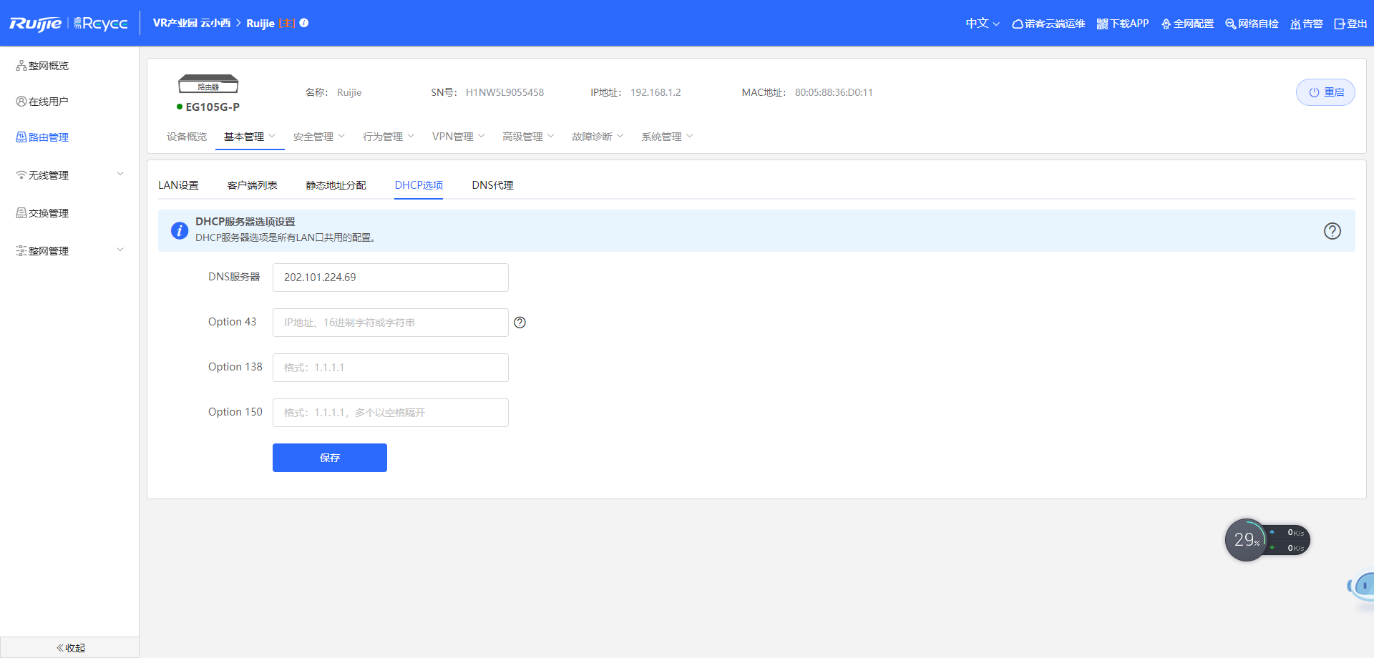The image size is (1374, 658).
Task: Expand the 整网管理 sidebar section
Action: click(x=69, y=251)
